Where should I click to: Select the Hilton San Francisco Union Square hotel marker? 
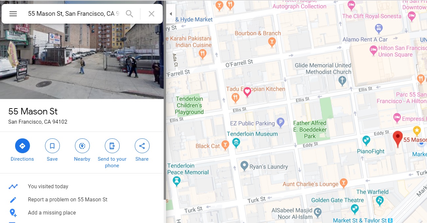coord(373,51)
